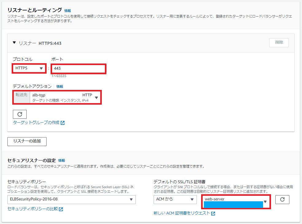Refresh the target group list
The image size is (302, 224).
pos(19,114)
